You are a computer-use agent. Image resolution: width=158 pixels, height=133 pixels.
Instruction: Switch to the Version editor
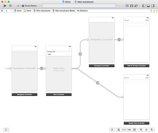click(136, 6)
